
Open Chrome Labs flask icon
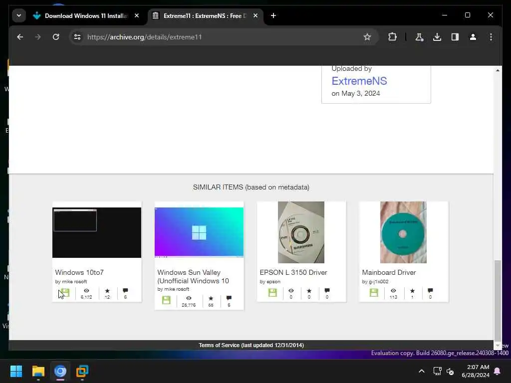(x=419, y=37)
